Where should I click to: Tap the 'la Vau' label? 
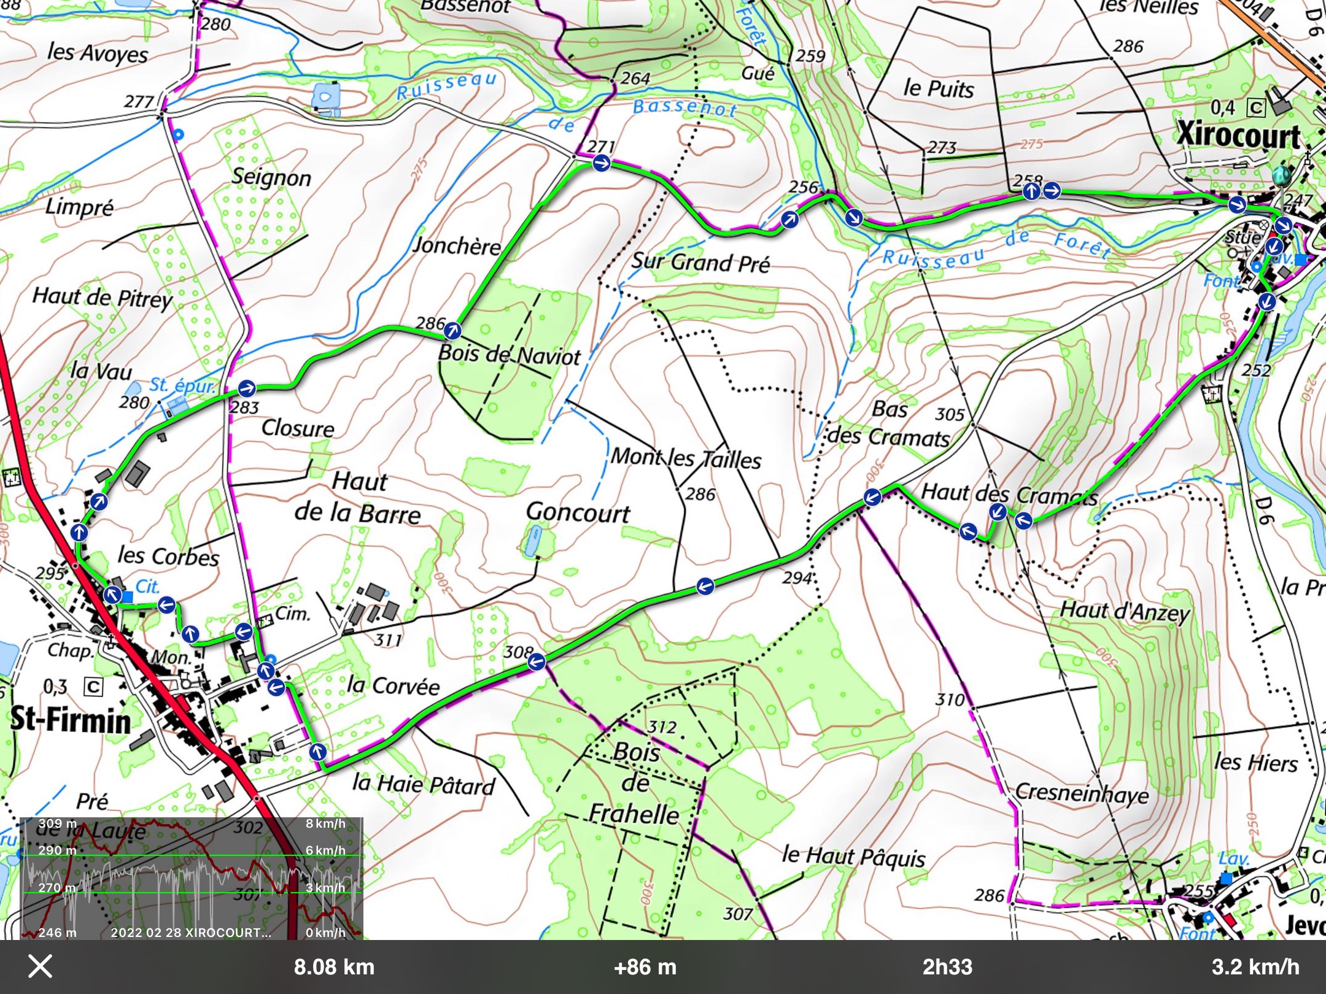[101, 372]
